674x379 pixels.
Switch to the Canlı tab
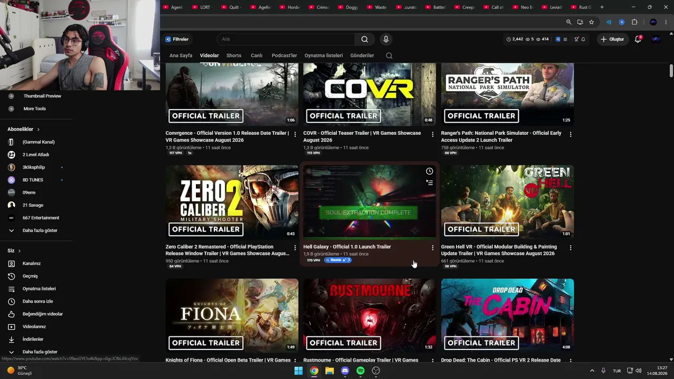256,55
